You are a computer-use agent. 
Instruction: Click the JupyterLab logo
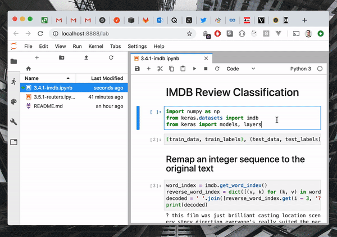[x=13, y=46]
